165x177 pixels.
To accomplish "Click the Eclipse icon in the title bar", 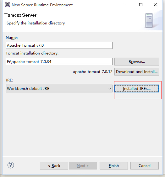I will point(8,5).
